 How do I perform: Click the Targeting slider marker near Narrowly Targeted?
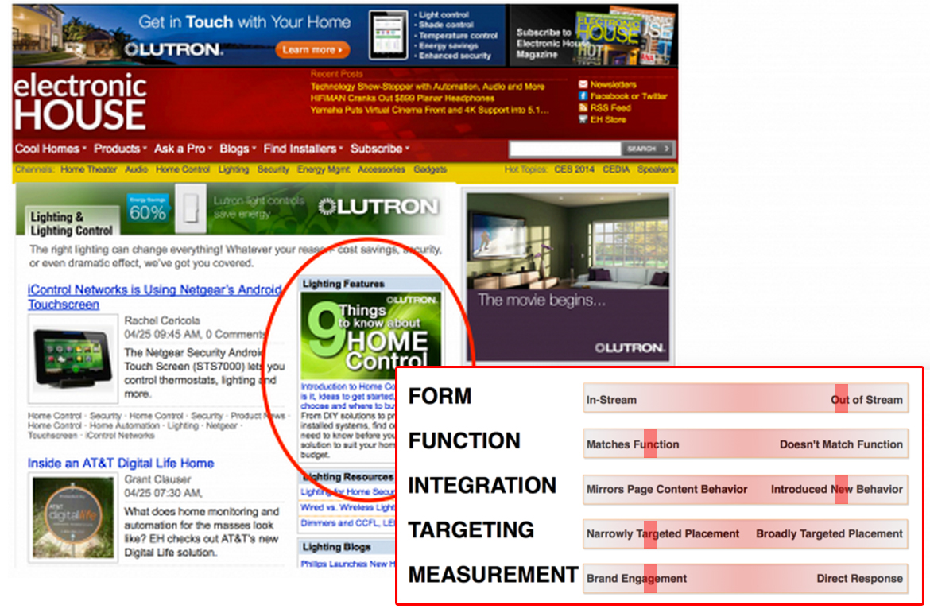coord(650,533)
